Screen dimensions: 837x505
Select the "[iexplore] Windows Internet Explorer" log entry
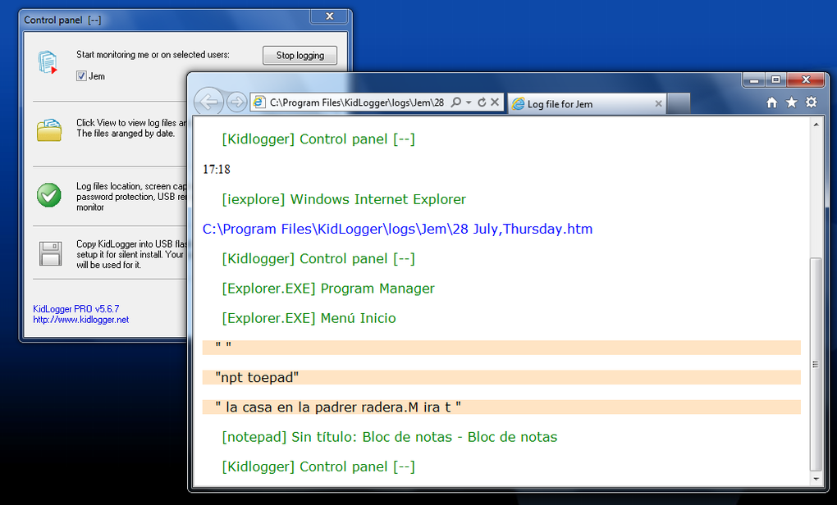click(x=344, y=199)
